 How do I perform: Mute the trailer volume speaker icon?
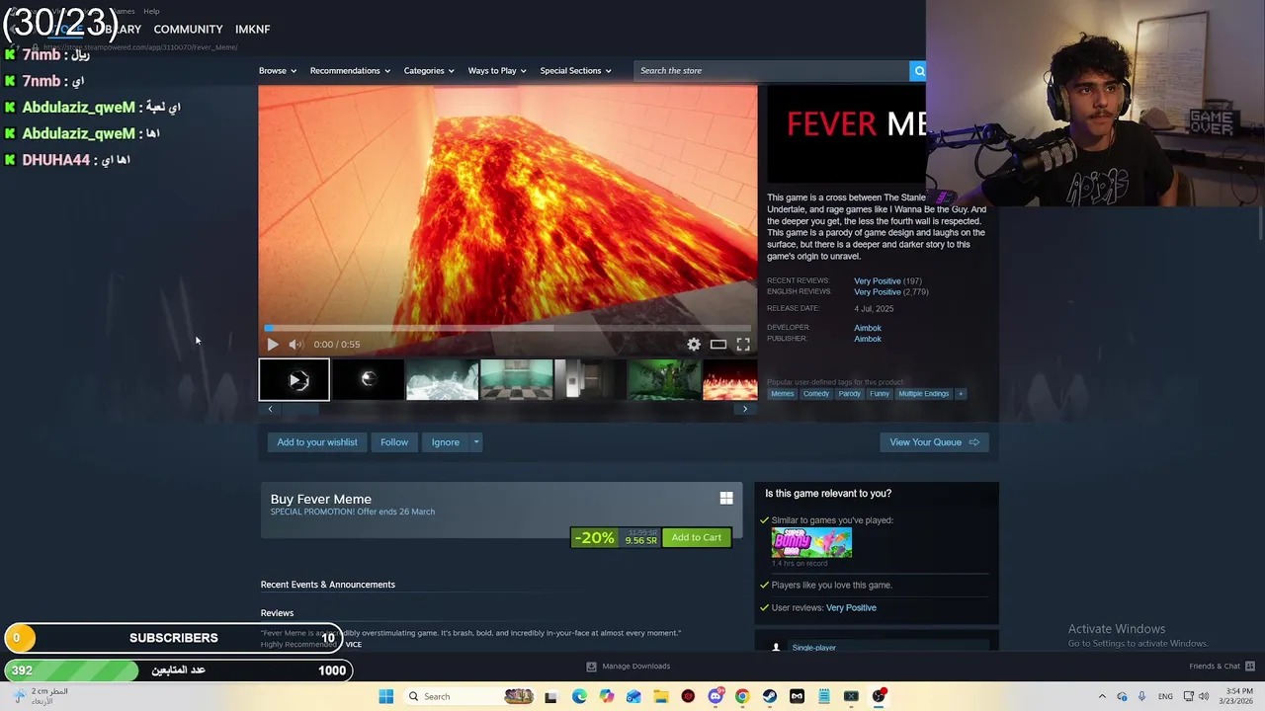[x=295, y=344]
